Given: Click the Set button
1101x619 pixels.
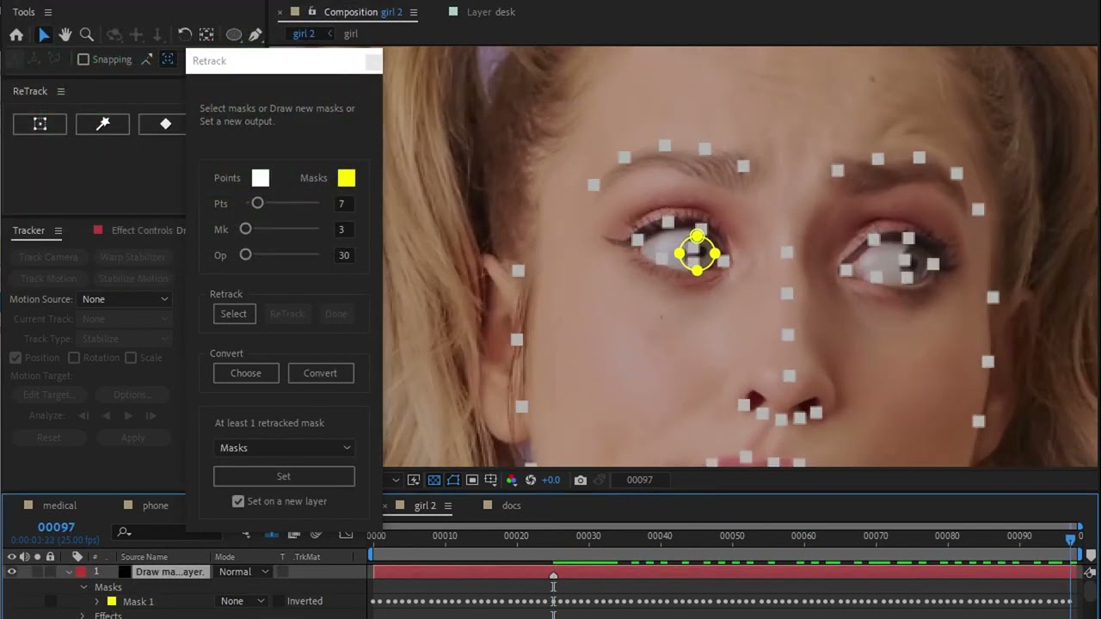Looking at the screenshot, I should pos(284,476).
